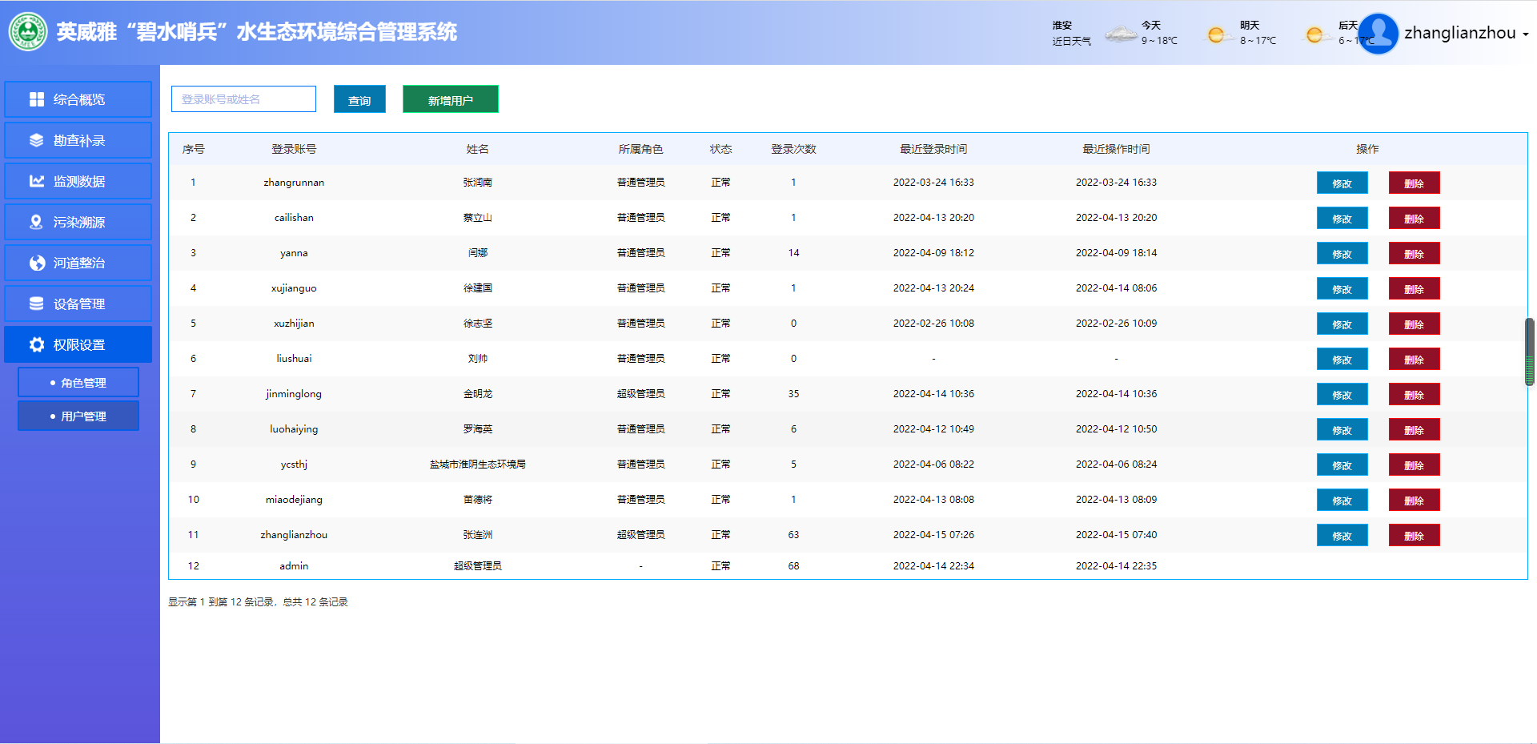Click the vertical scrollbar thumb on right edge

tap(1530, 352)
